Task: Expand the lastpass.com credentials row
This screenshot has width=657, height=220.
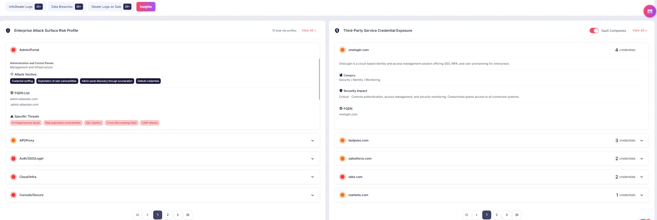Action: [x=642, y=141]
